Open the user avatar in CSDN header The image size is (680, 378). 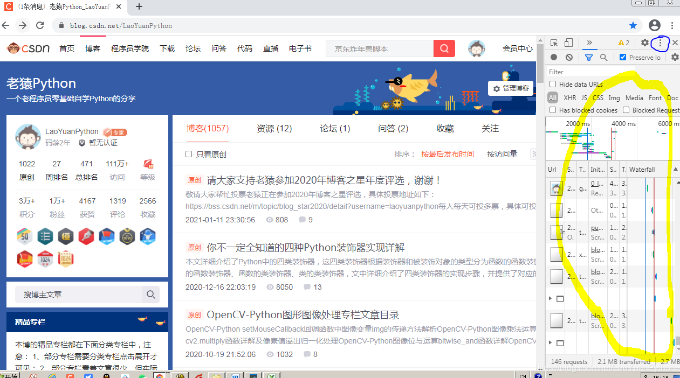(x=476, y=48)
